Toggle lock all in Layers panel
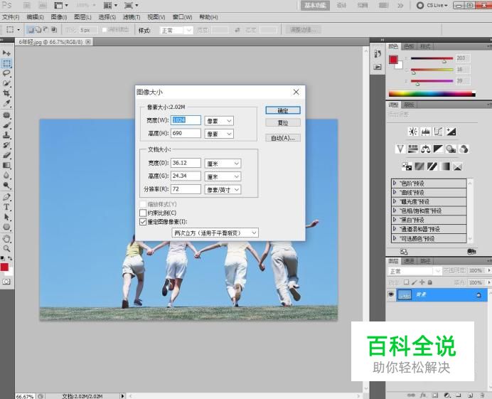The image size is (492, 399). [x=430, y=282]
